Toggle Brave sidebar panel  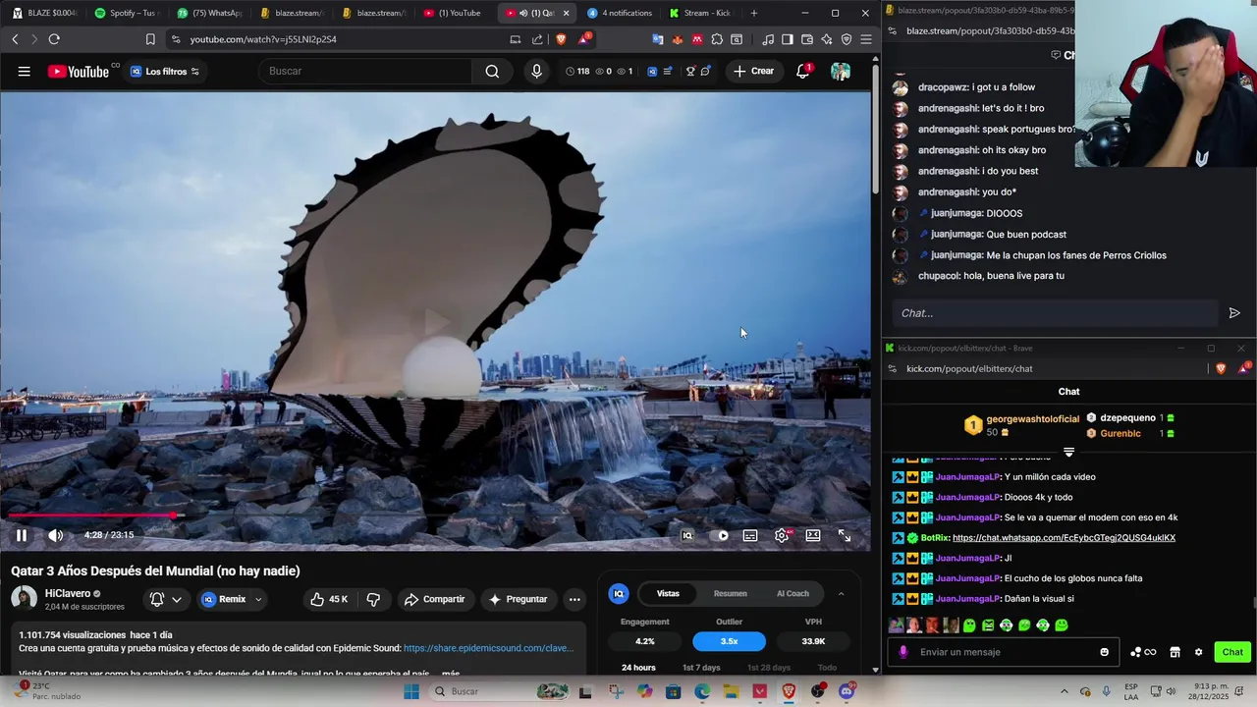click(788, 39)
